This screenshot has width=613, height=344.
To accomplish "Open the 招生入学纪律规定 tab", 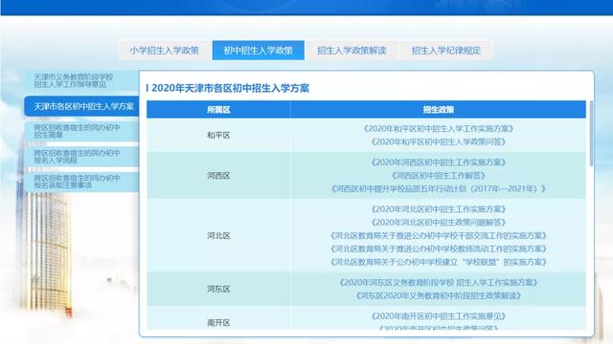I will [x=445, y=51].
